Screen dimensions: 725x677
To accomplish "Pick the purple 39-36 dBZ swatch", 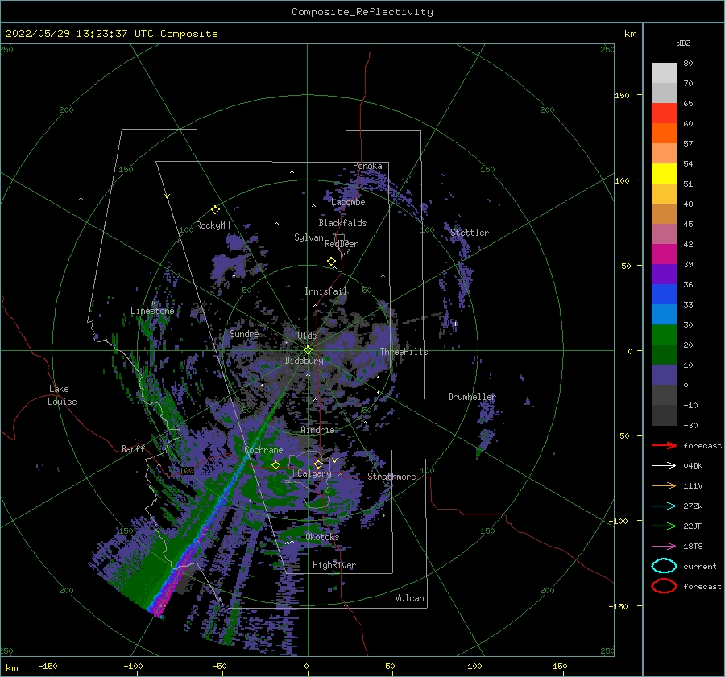I will coord(664,275).
